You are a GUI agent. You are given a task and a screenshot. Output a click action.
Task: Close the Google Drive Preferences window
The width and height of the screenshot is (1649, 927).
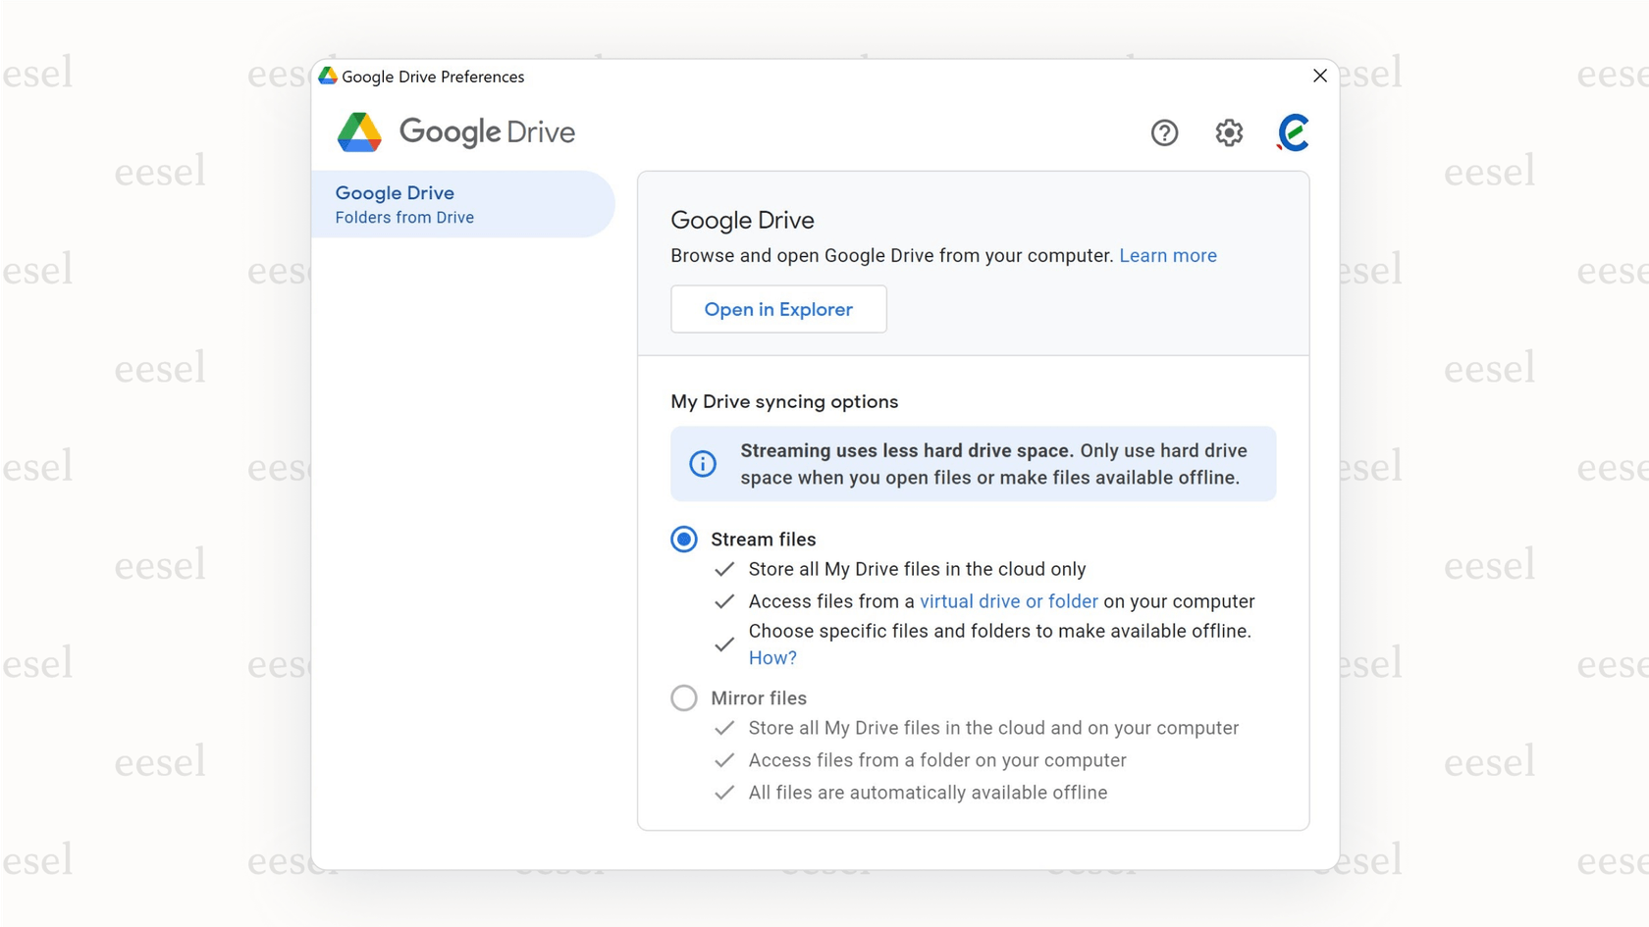tap(1320, 76)
